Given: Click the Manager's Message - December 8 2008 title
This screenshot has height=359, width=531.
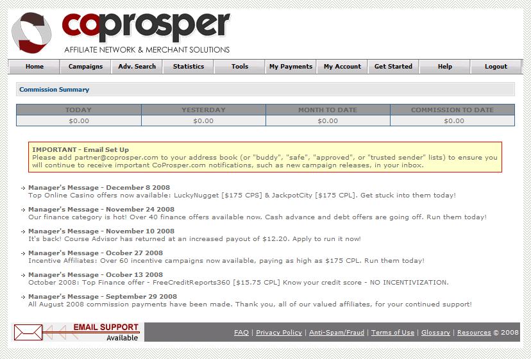Looking at the screenshot, I should (99, 188).
